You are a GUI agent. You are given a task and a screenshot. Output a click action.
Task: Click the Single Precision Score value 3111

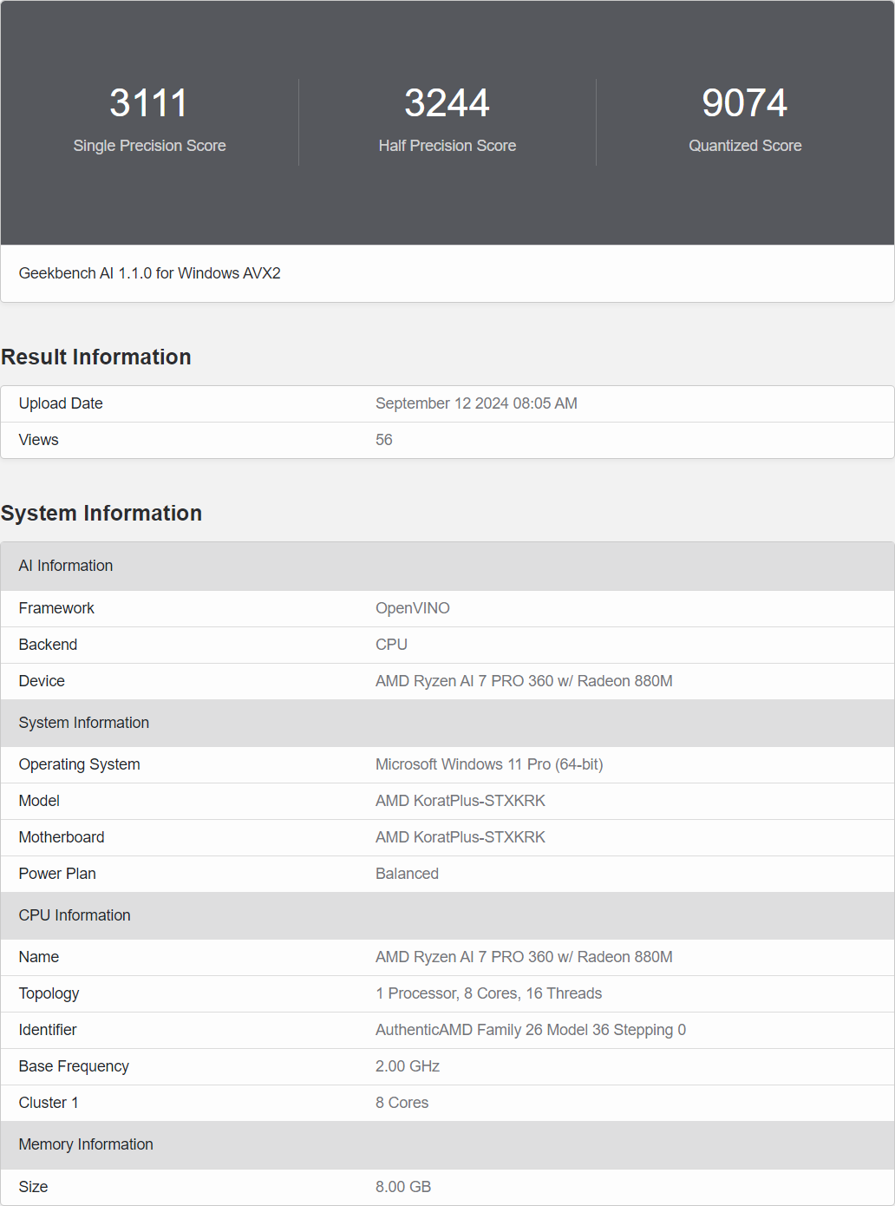[149, 103]
